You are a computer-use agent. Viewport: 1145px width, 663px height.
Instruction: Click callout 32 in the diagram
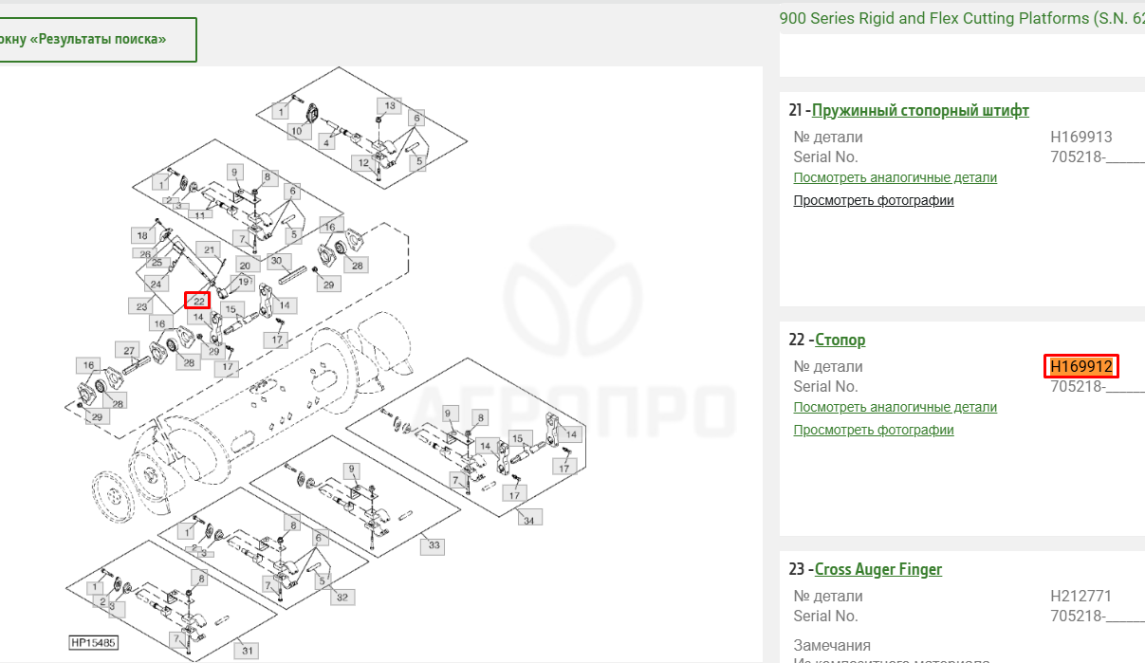click(342, 597)
